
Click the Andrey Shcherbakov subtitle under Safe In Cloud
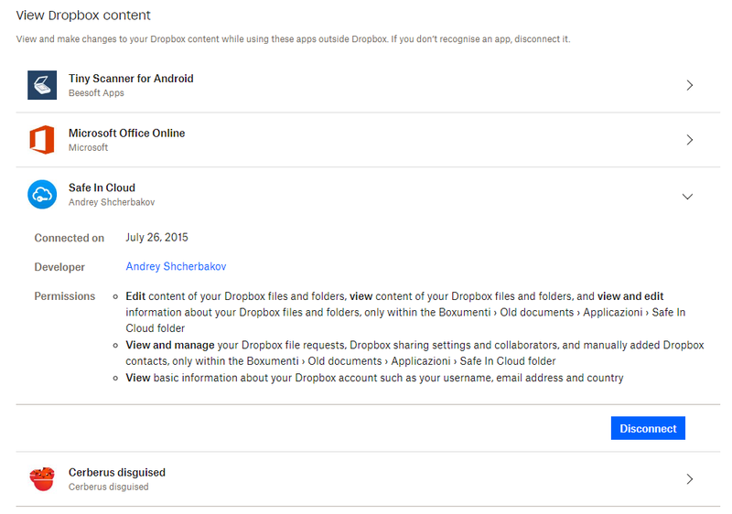[x=111, y=202]
